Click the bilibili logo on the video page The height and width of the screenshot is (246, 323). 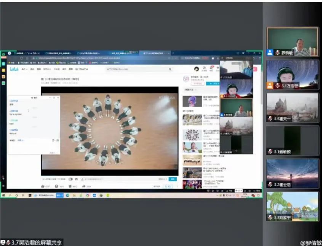[14, 69]
